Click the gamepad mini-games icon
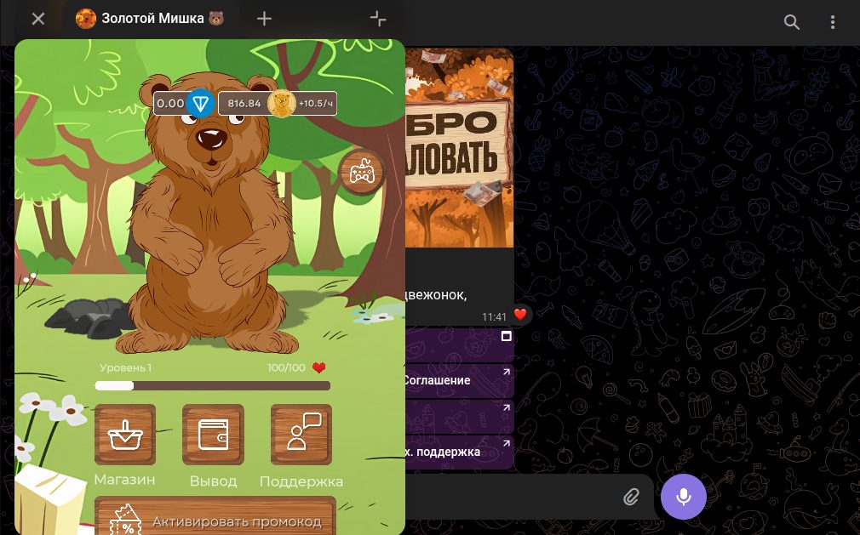Image resolution: width=860 pixels, height=535 pixels. point(362,173)
